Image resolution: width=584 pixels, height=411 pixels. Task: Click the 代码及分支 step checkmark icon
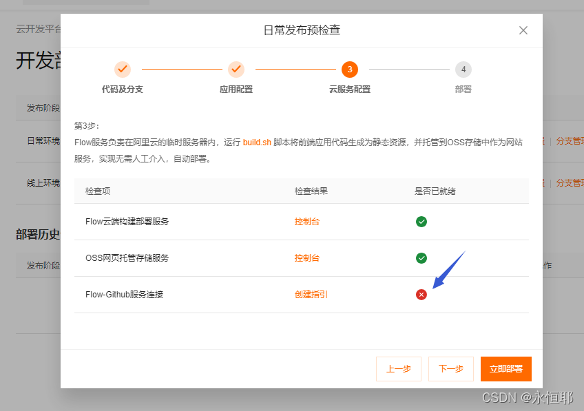point(122,70)
